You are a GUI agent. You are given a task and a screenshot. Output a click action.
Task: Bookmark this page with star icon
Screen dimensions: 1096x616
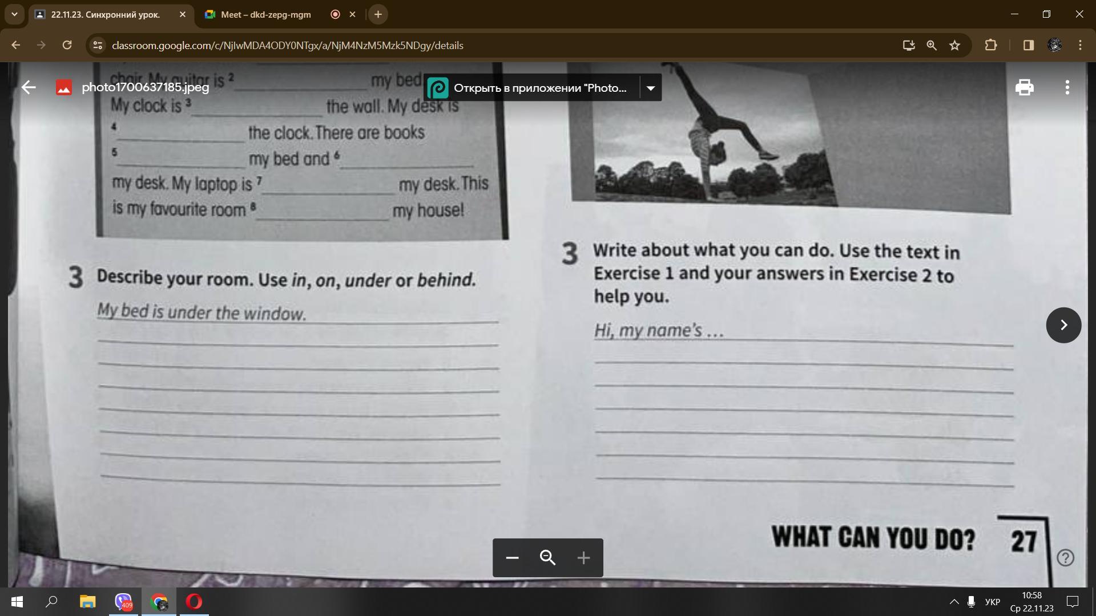(x=954, y=46)
